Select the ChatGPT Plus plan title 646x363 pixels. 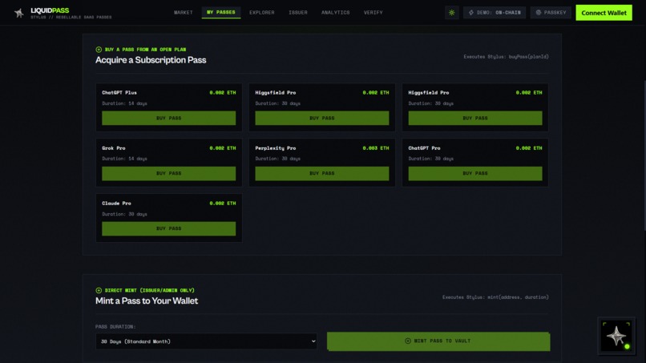(x=119, y=93)
